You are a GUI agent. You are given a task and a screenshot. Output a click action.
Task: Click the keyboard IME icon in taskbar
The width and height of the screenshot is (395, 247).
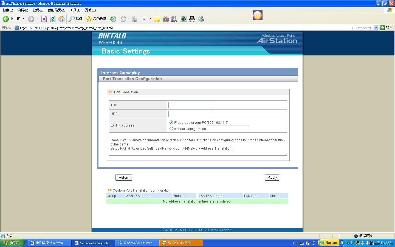(302, 243)
